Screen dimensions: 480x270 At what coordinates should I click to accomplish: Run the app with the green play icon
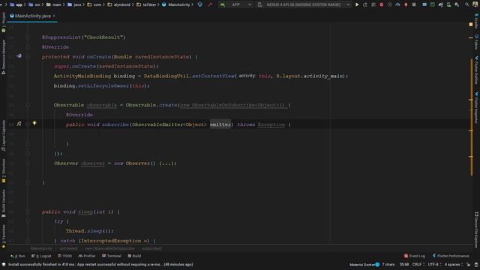[x=357, y=4]
